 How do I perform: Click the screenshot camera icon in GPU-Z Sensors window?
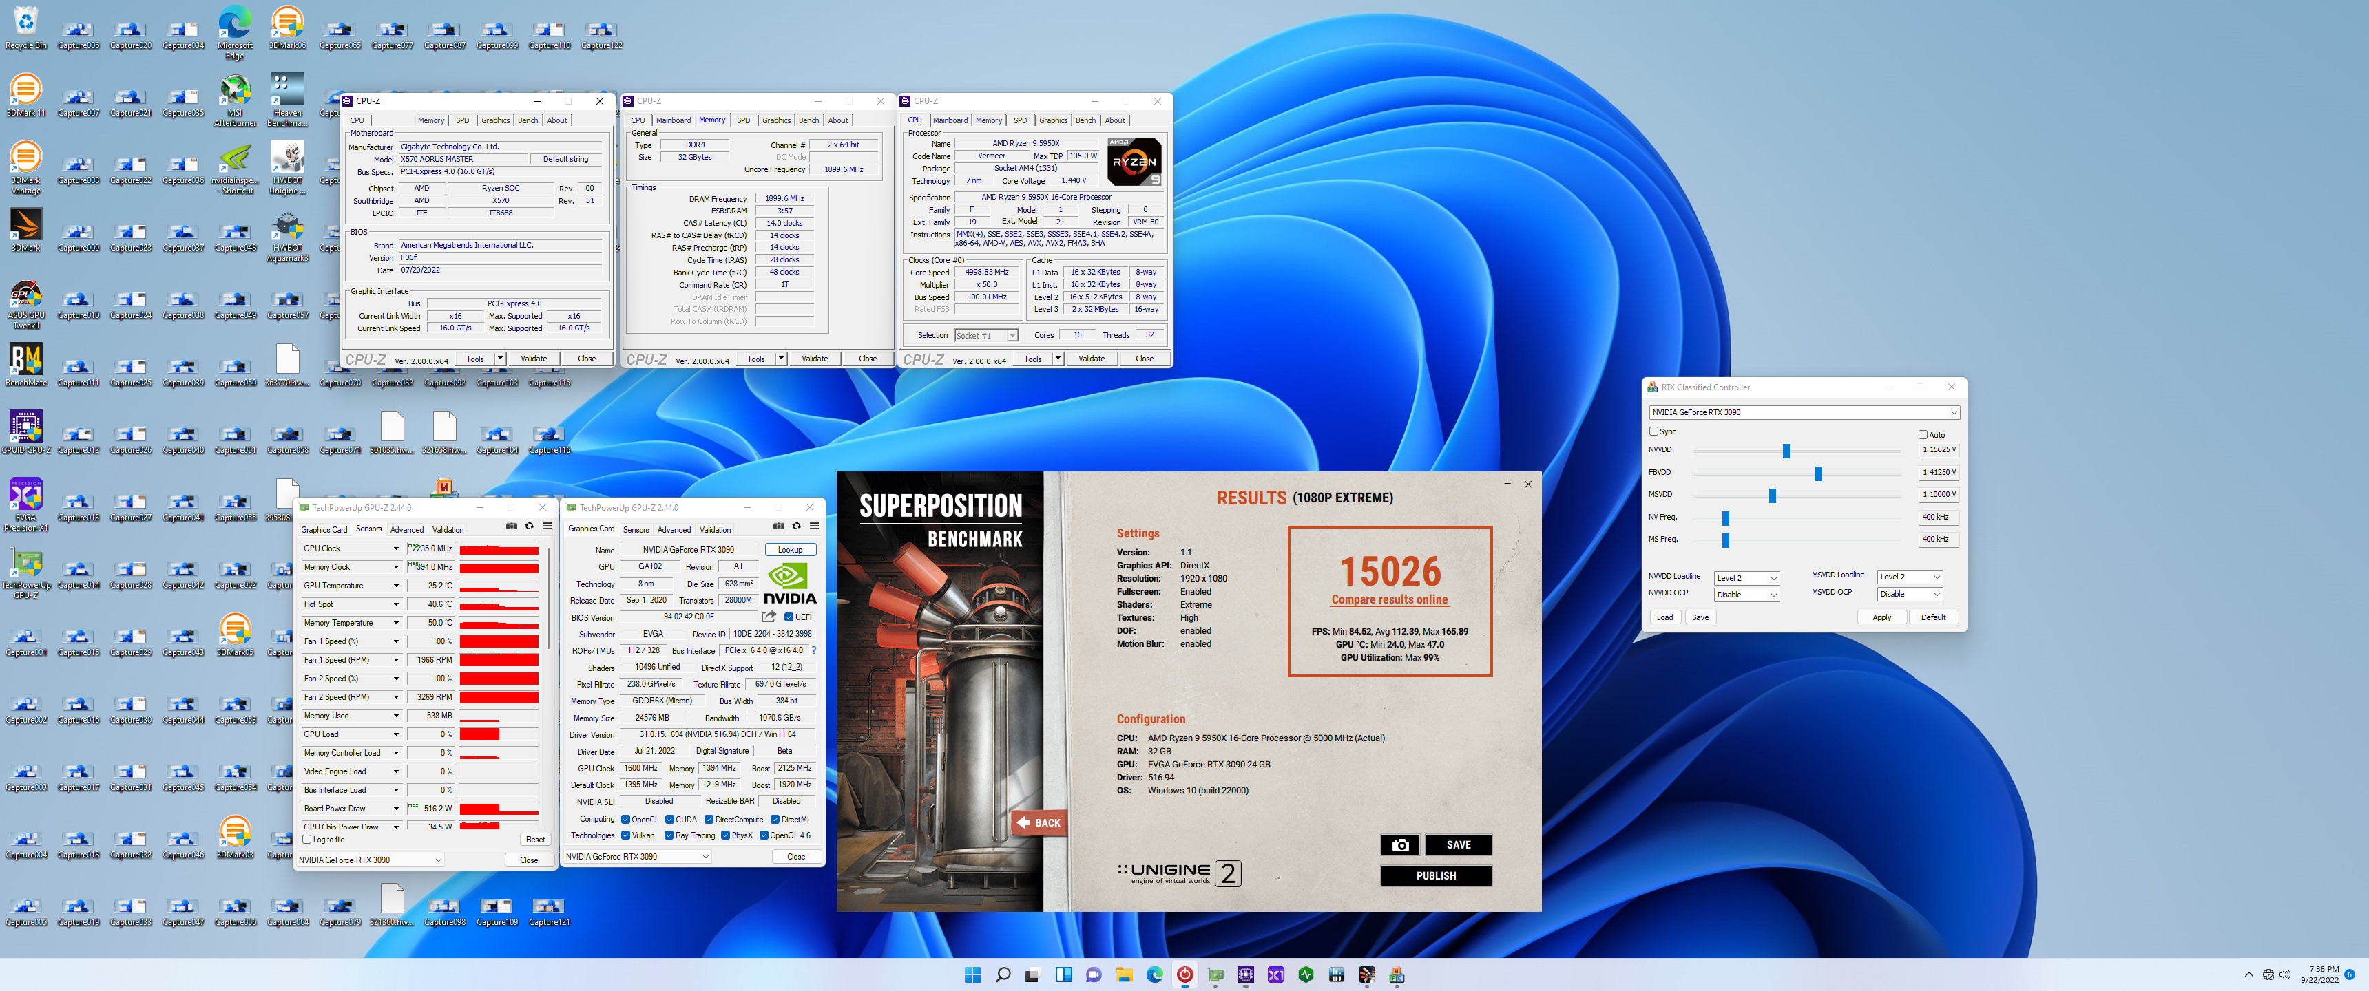coord(511,526)
